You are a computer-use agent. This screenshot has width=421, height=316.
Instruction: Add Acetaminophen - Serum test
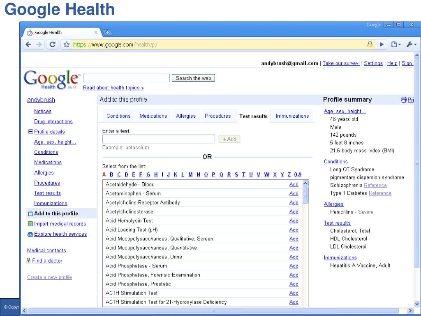click(x=294, y=193)
